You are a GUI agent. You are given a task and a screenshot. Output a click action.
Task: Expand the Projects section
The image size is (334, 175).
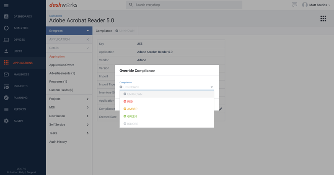pyautogui.click(x=69, y=99)
